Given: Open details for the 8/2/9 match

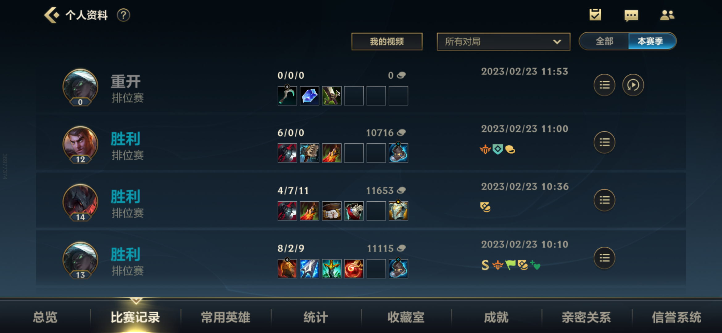Looking at the screenshot, I should tap(604, 258).
